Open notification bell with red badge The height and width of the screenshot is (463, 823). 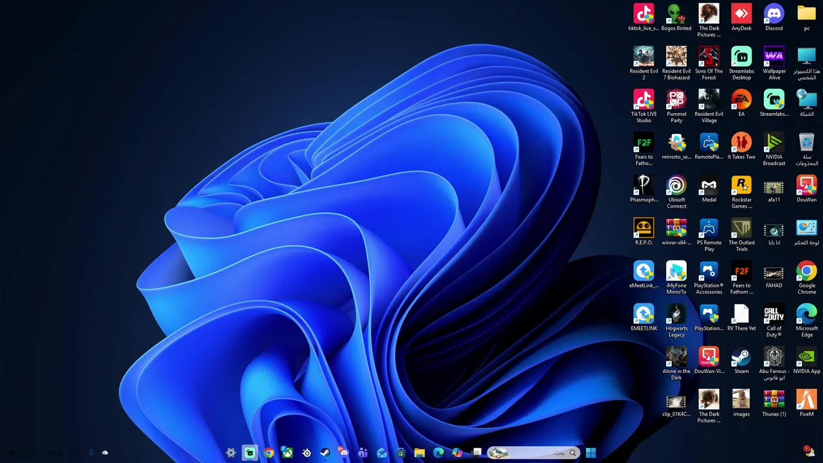pos(808,451)
